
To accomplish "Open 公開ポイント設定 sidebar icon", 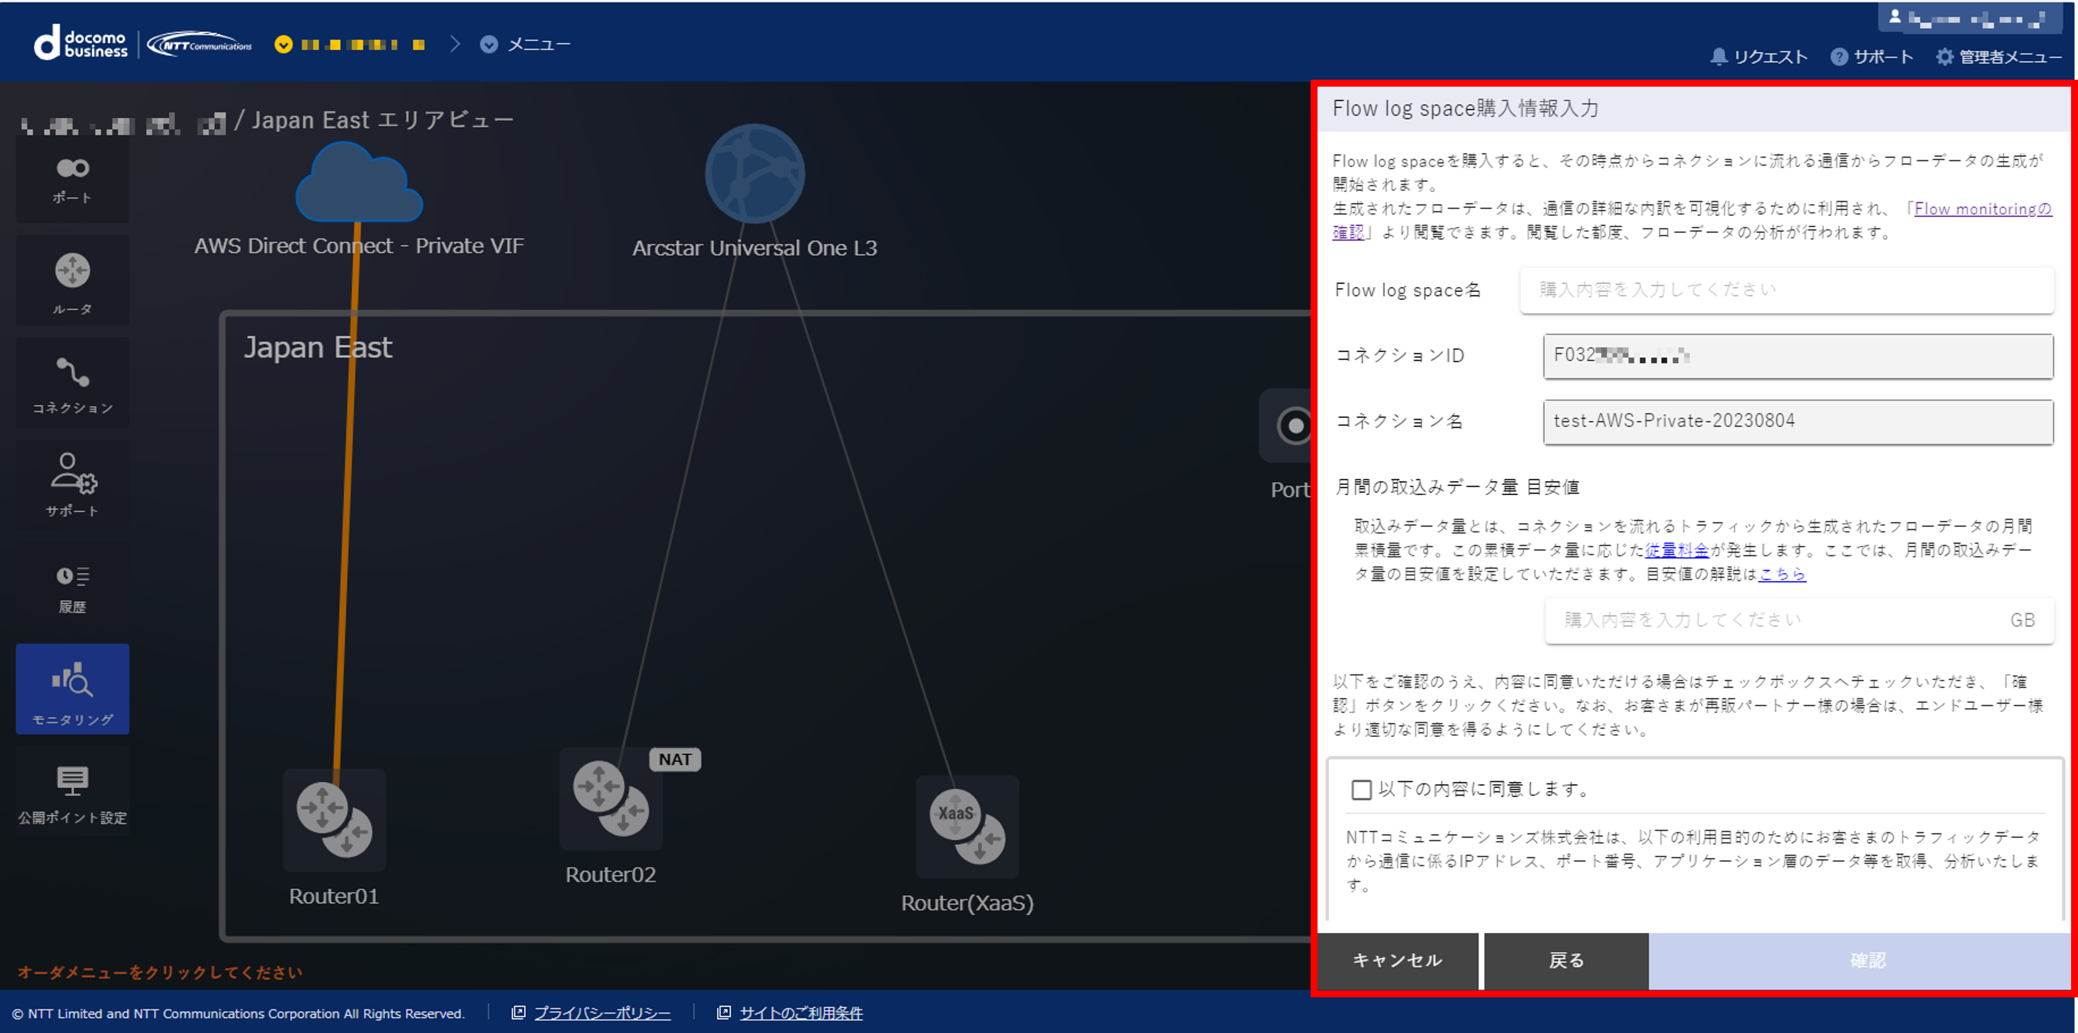I will click(x=73, y=792).
